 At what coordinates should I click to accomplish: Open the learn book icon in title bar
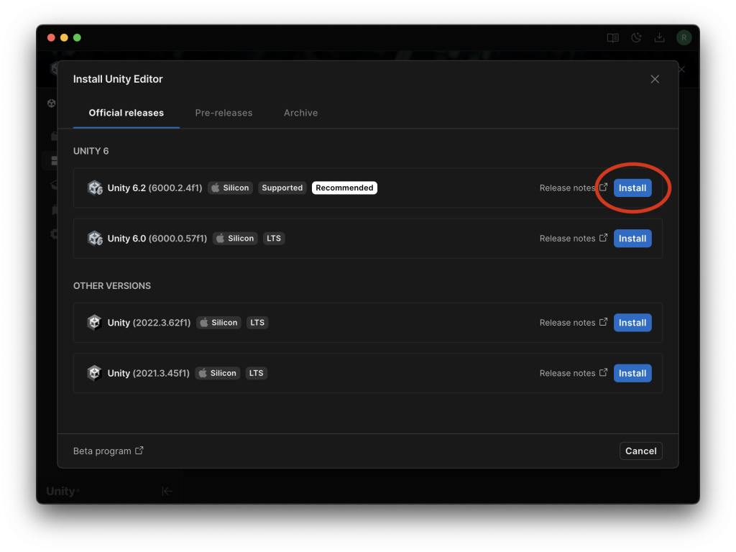click(612, 37)
